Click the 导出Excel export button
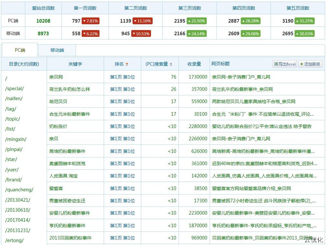This screenshot has width=326, height=245. pos(285,64)
